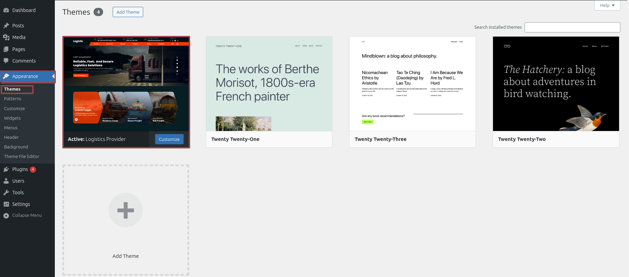Open the Settings menu
Image resolution: width=629 pixels, height=277 pixels.
pyautogui.click(x=27, y=204)
